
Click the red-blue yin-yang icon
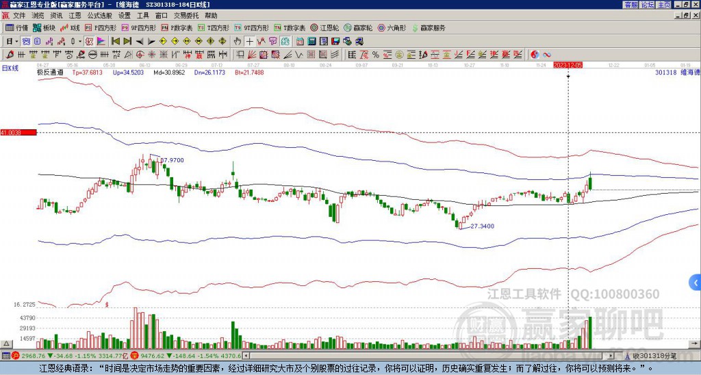click(x=535, y=55)
